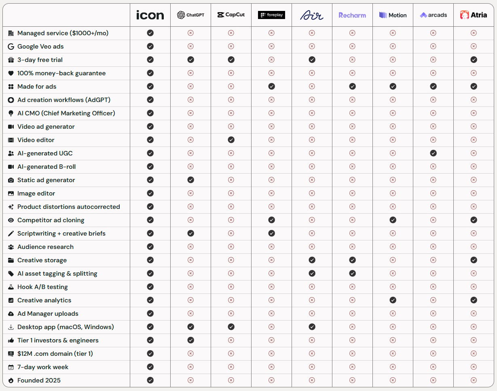Click the Atria logo in the header
The image size is (497, 391).
pyautogui.click(x=474, y=15)
